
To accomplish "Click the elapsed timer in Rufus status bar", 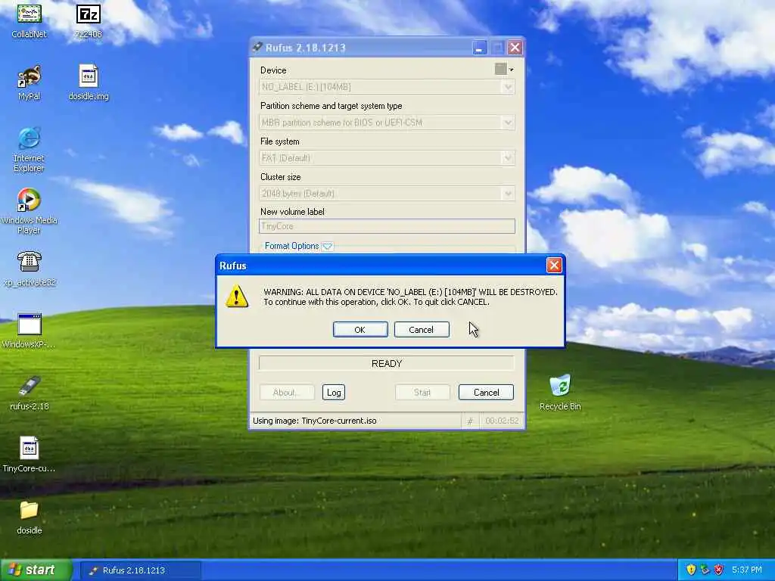I will (x=502, y=421).
